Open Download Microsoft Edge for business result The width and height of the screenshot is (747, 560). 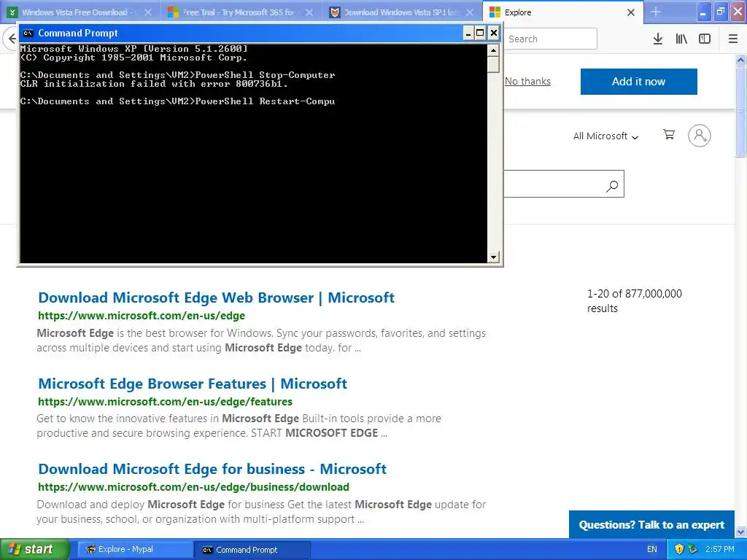click(212, 469)
